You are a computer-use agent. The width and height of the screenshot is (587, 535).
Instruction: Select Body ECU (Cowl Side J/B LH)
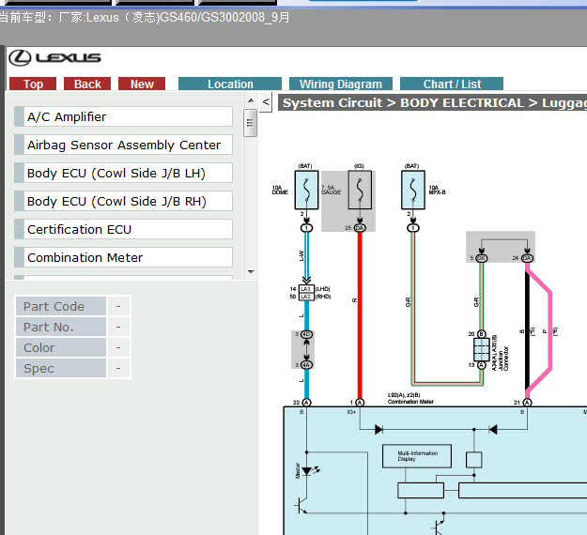123,173
